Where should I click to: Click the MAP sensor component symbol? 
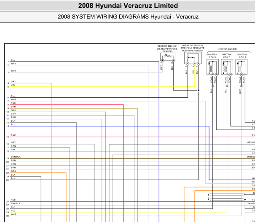pos(193,58)
